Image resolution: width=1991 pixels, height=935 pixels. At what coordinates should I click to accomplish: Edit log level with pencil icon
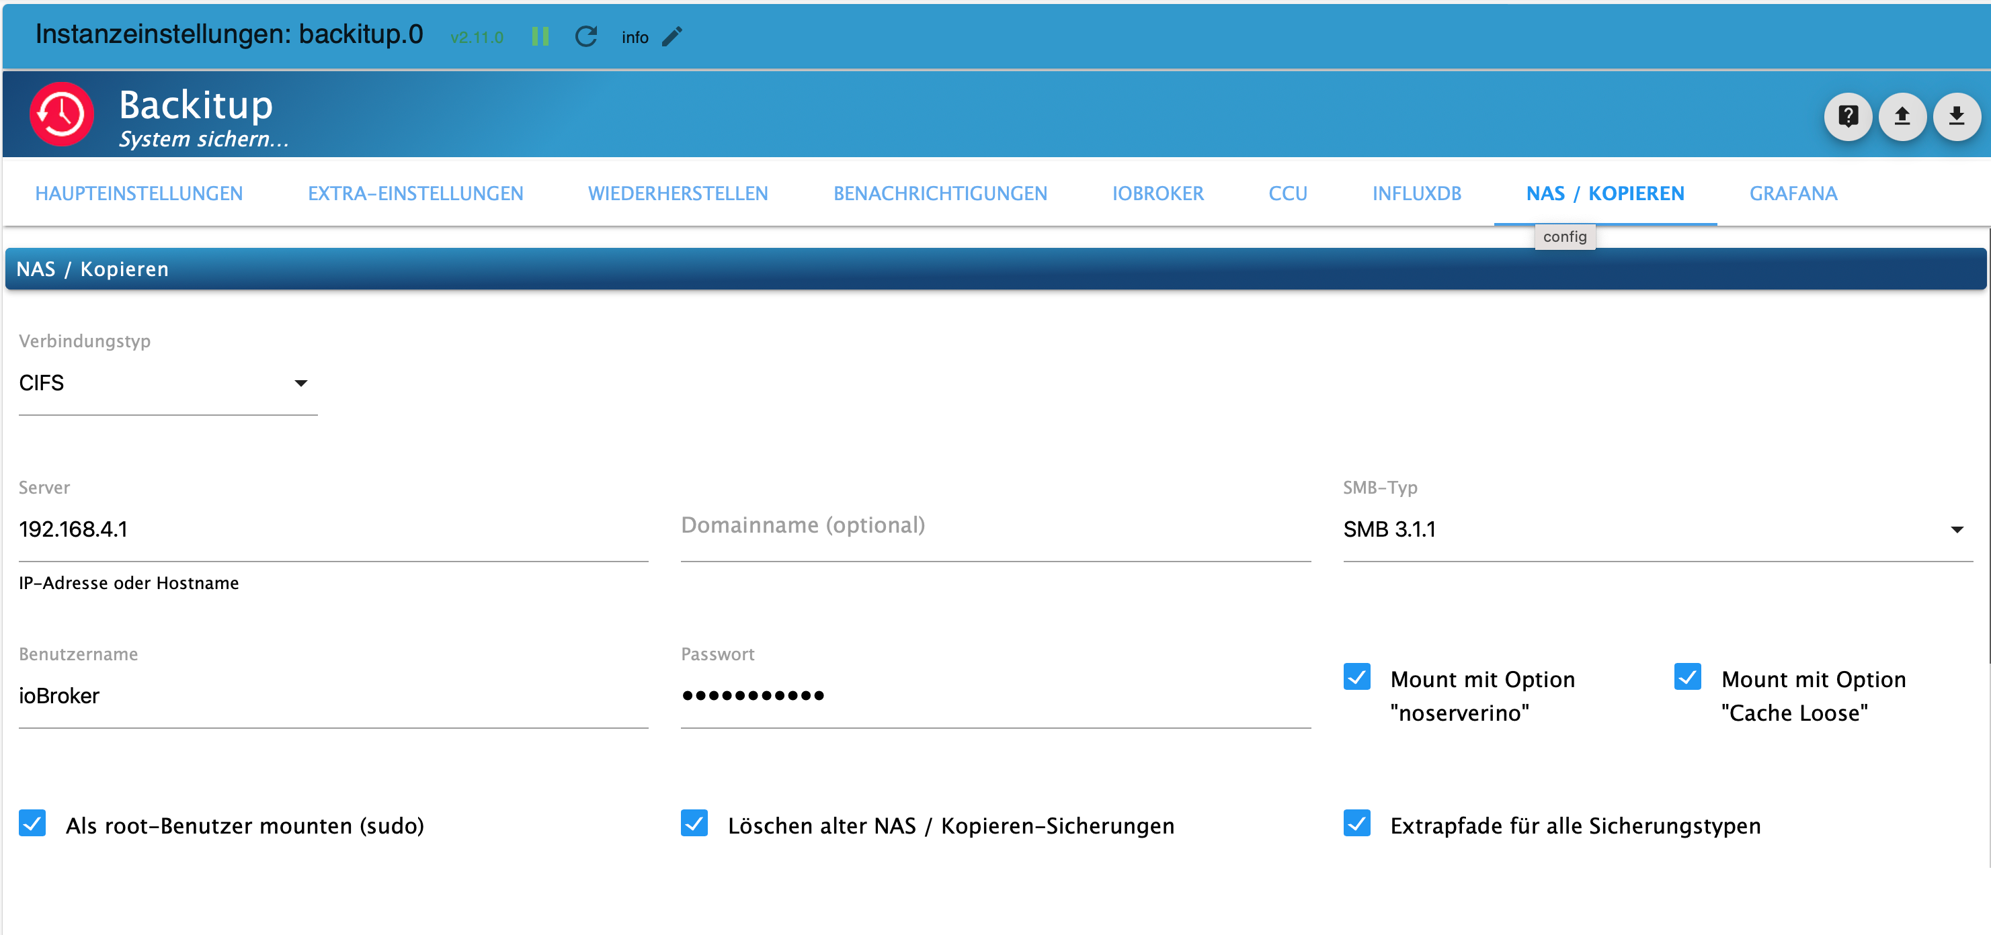coord(672,36)
